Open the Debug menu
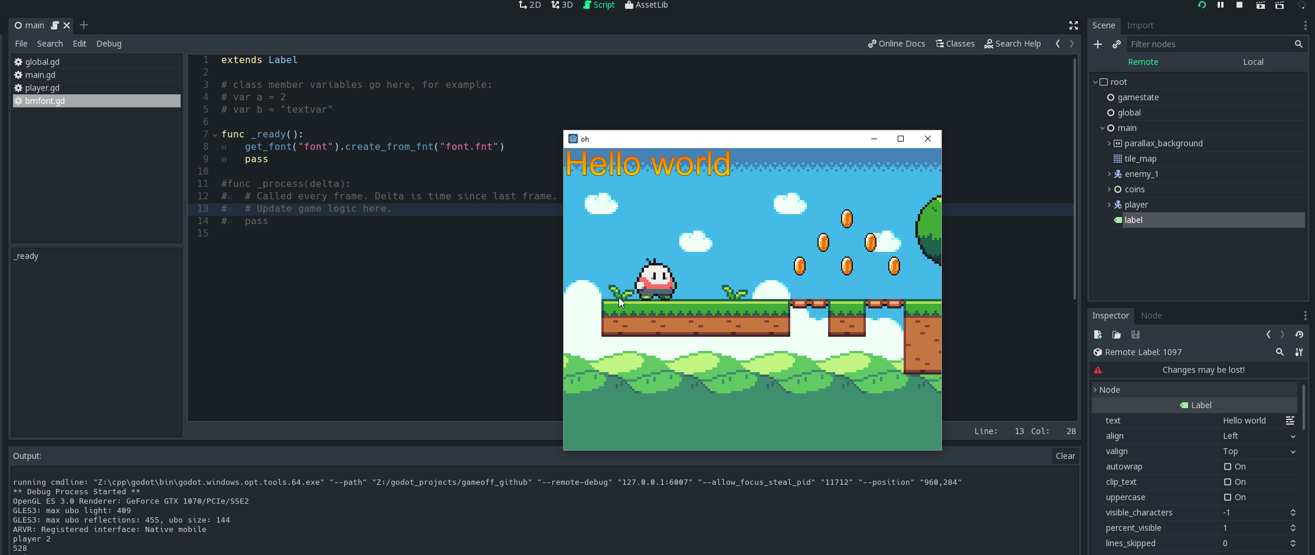 (x=109, y=44)
